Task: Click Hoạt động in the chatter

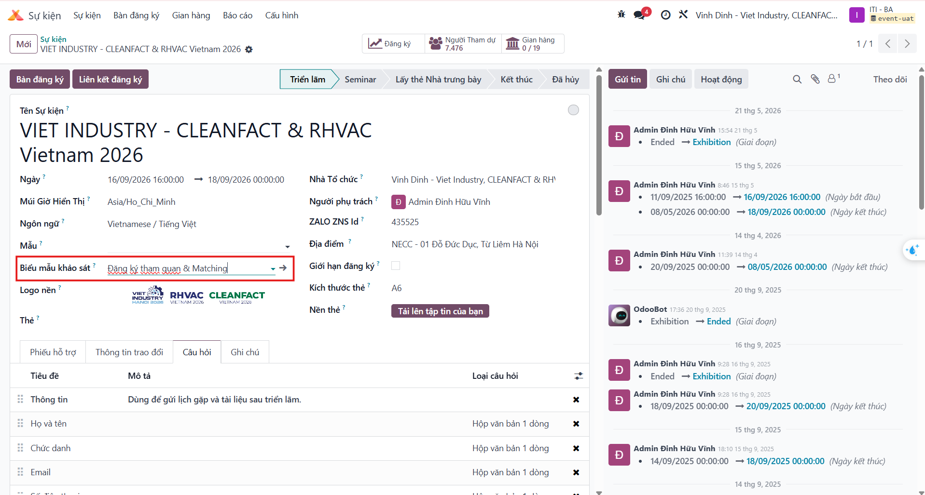Action: pyautogui.click(x=721, y=80)
